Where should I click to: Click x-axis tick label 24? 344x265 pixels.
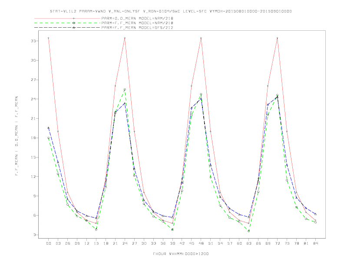(x=125, y=243)
